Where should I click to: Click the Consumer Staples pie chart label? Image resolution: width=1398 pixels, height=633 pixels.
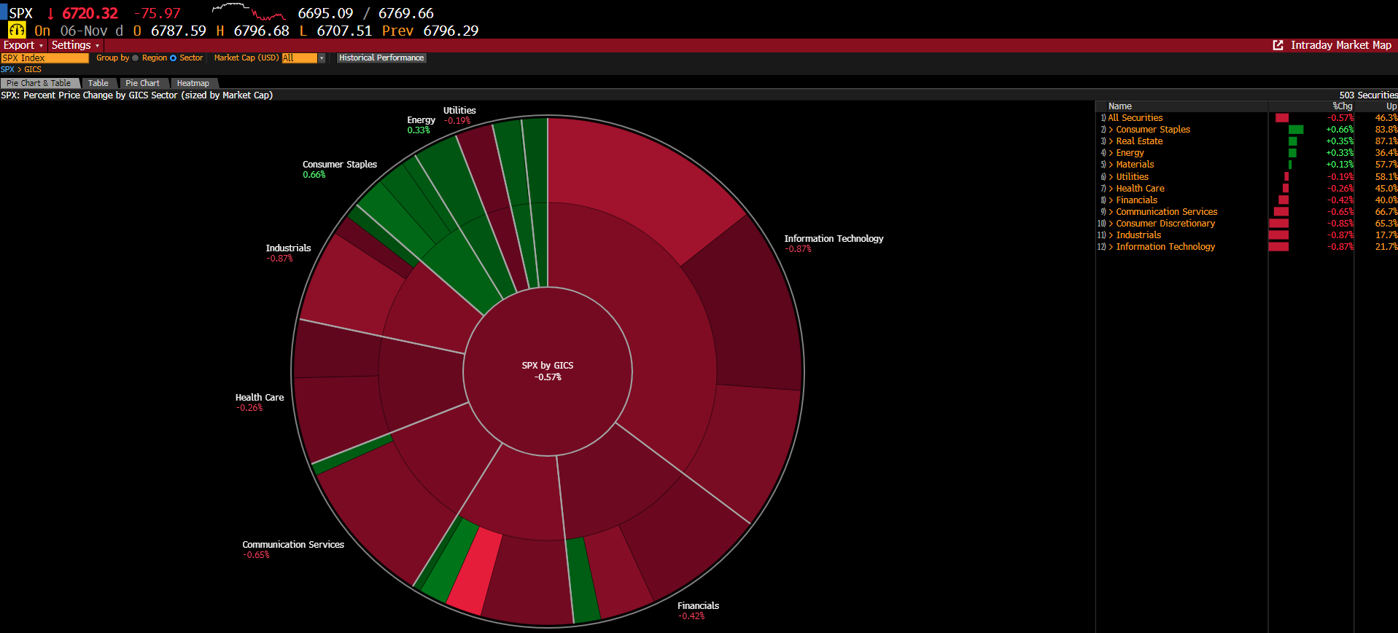(340, 165)
